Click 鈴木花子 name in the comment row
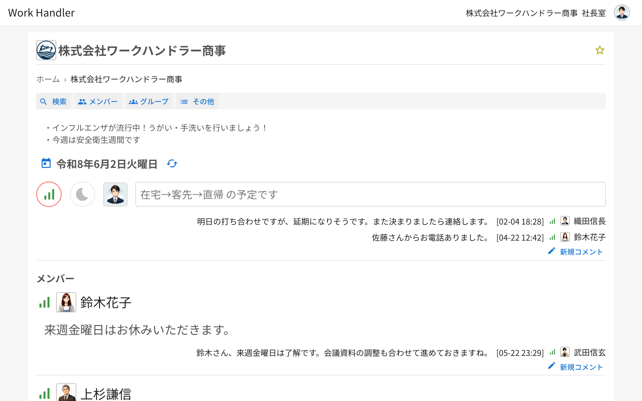Viewport: 642px width, 401px height. tap(590, 237)
